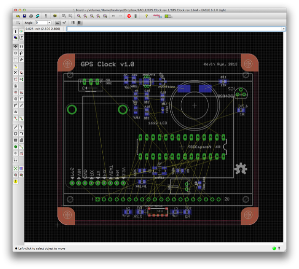Viewport: 299px width, 269px height.
Task: Select the Rectangle tool
Action: 15,140
